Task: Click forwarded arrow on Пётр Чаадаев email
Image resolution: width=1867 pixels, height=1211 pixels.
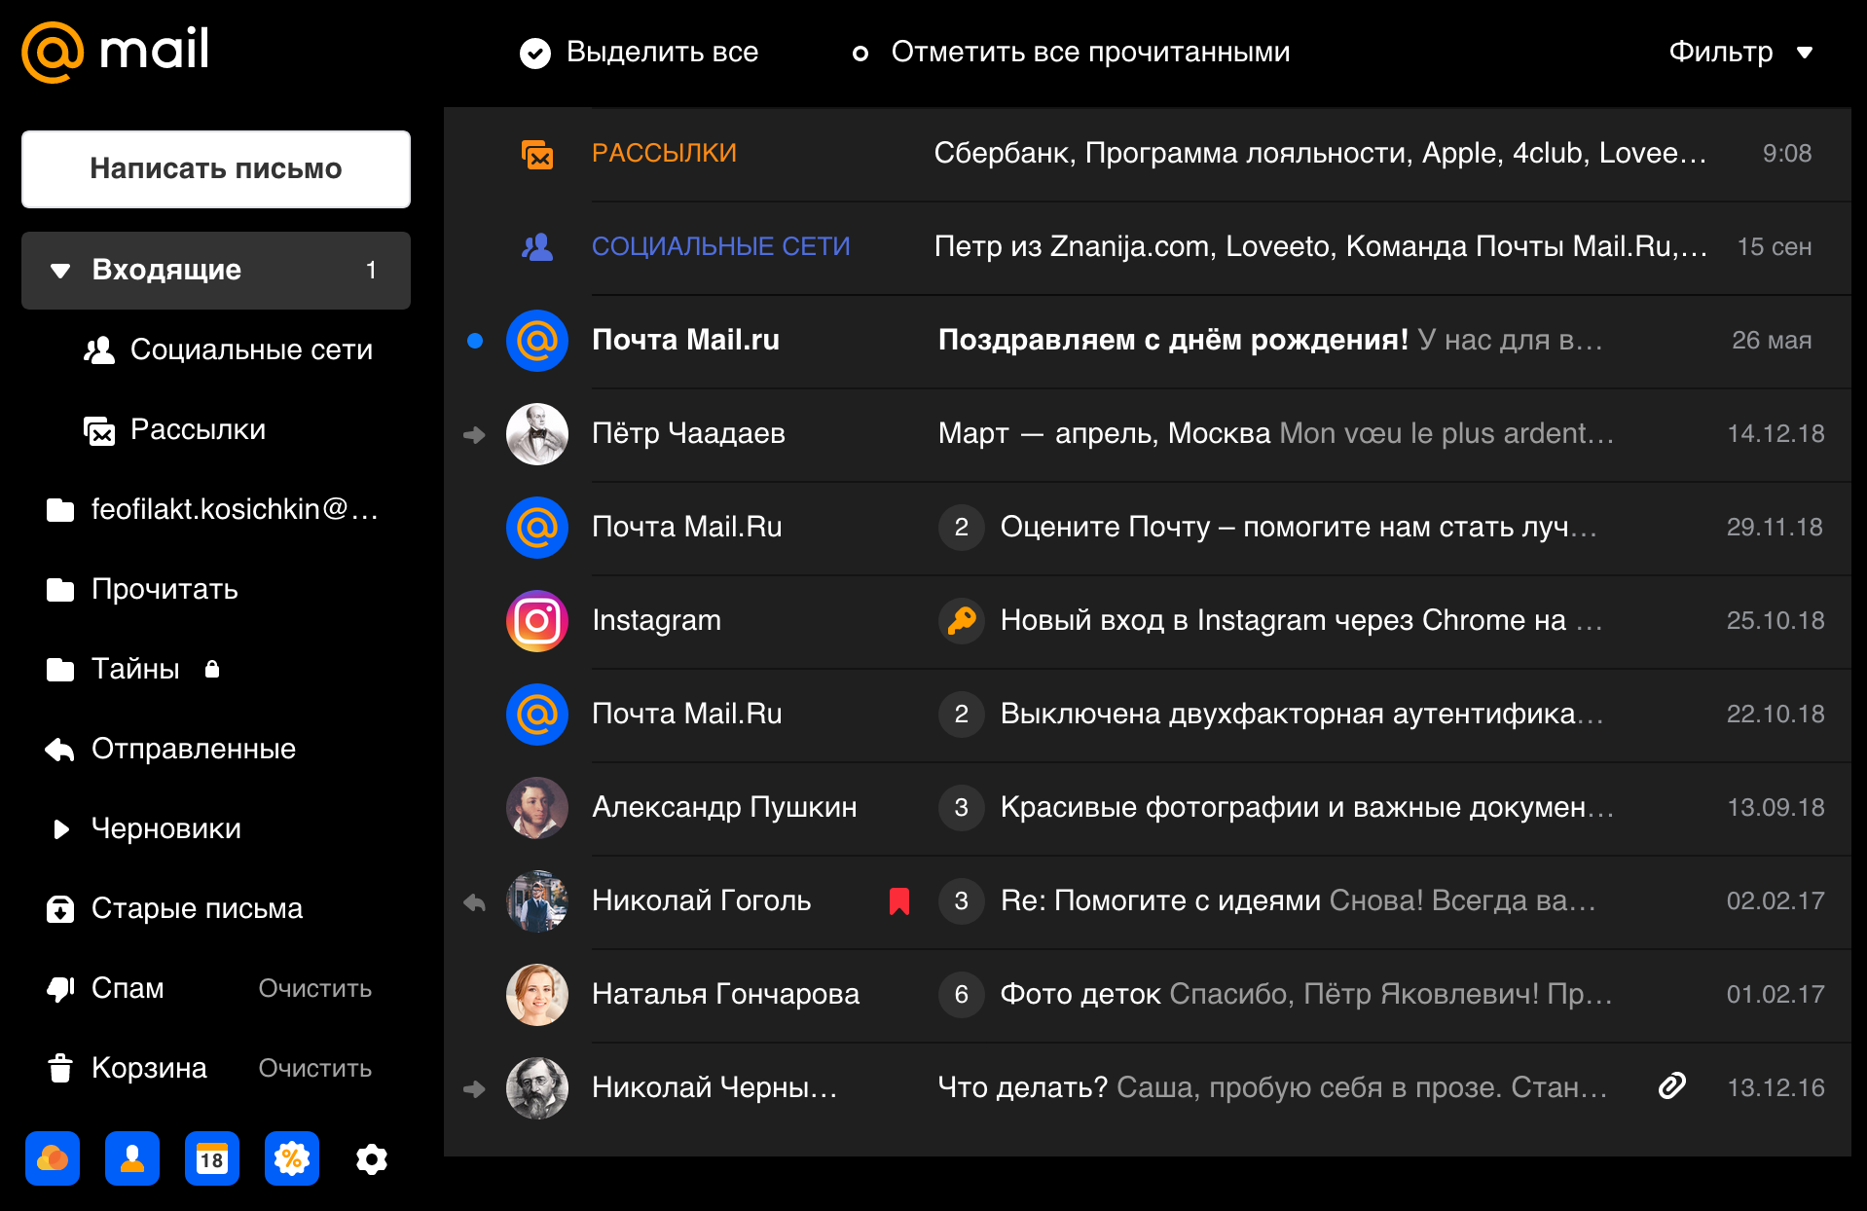Action: (x=474, y=434)
